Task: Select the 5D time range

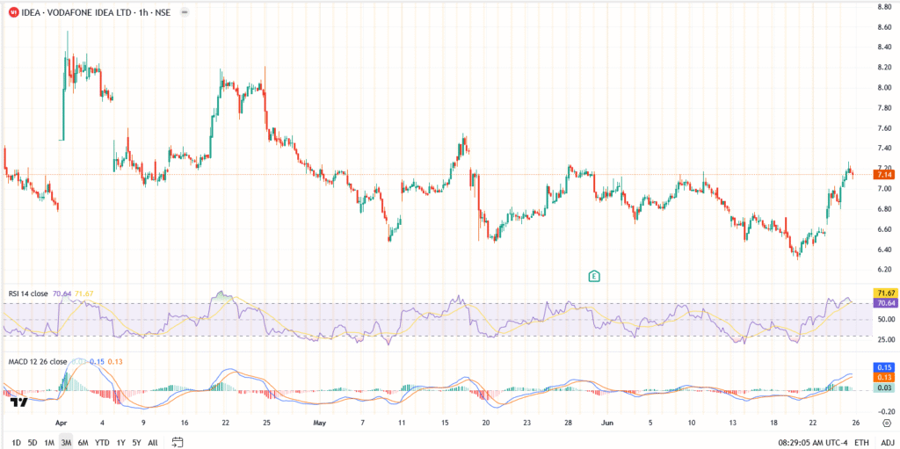Action: coord(33,442)
